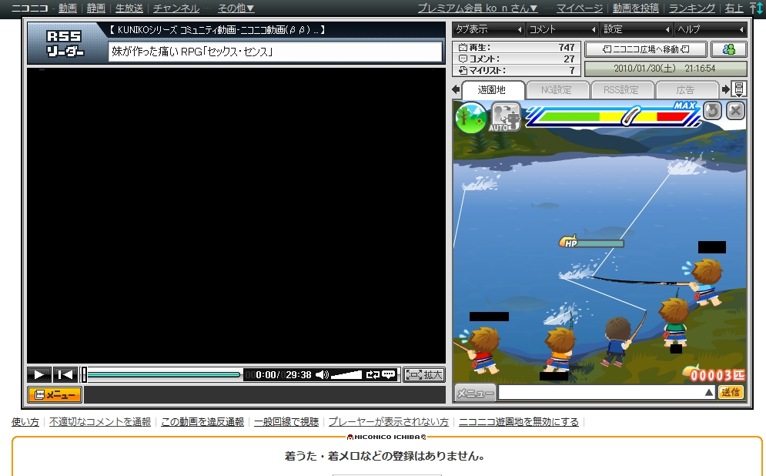Click the RSS リーダー logo
Screen dimensions: 766x476
pyautogui.click(x=65, y=44)
